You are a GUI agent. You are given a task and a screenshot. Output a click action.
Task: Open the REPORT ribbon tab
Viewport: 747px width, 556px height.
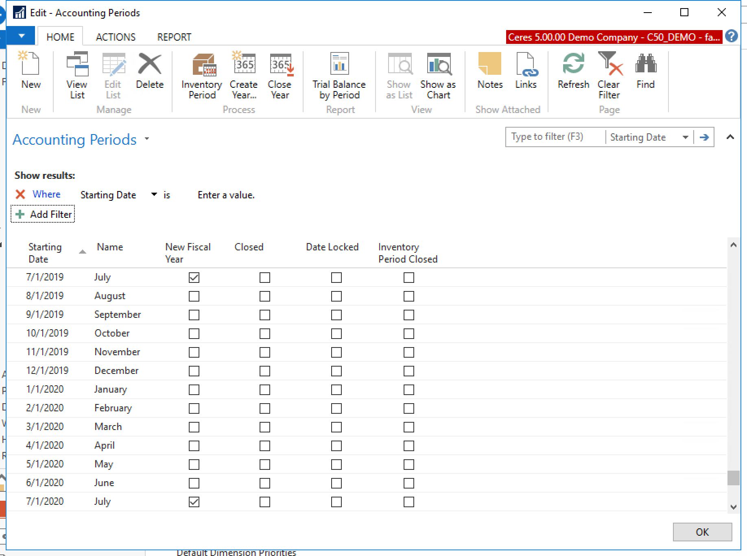point(174,37)
